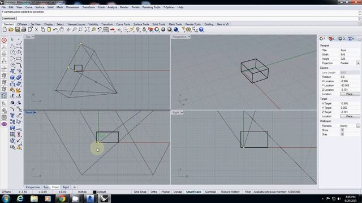Select the arrow pointer tool in sidebar

(x=12, y=39)
